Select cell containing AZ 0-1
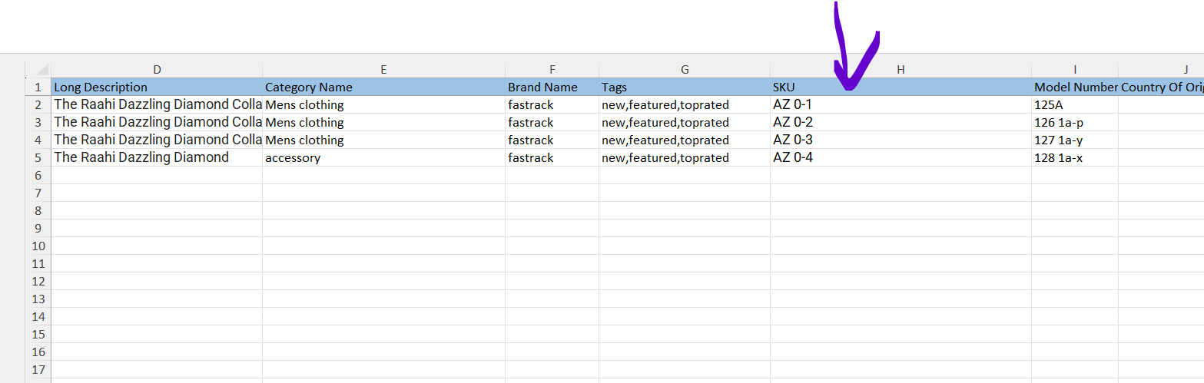This screenshot has width=1204, height=383. click(x=901, y=104)
